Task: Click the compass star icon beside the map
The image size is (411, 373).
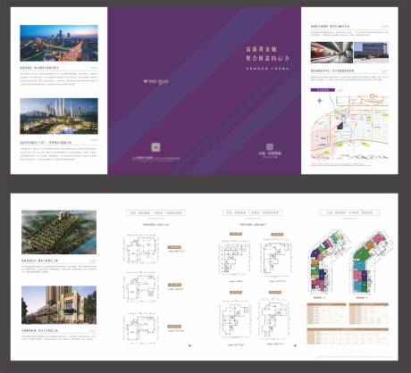Action: [320, 101]
